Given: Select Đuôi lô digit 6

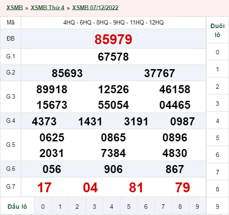Looking at the screenshot, I should pyautogui.click(x=217, y=155).
